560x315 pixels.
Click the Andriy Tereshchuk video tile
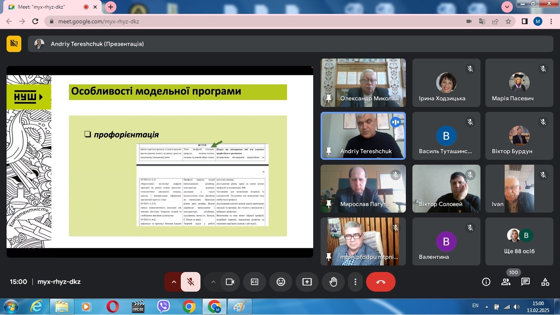pyautogui.click(x=363, y=136)
